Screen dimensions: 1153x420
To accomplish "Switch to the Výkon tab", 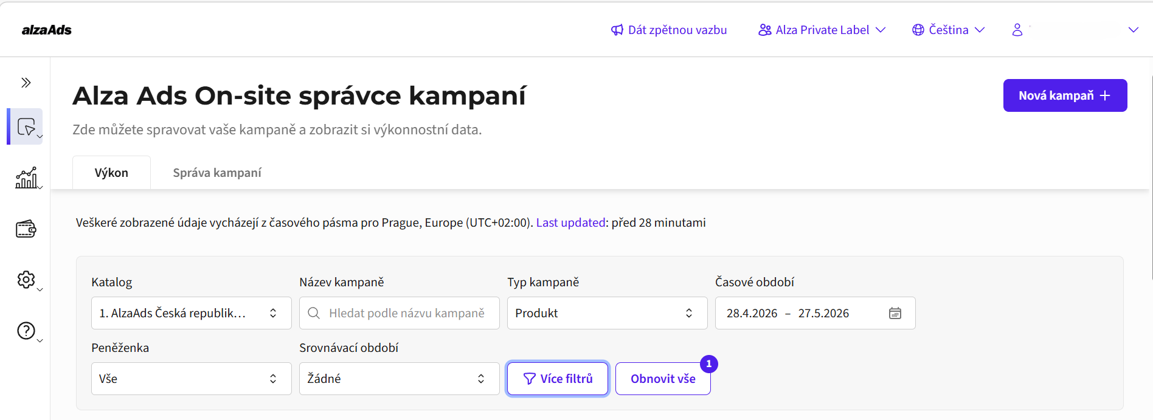I will 111,173.
